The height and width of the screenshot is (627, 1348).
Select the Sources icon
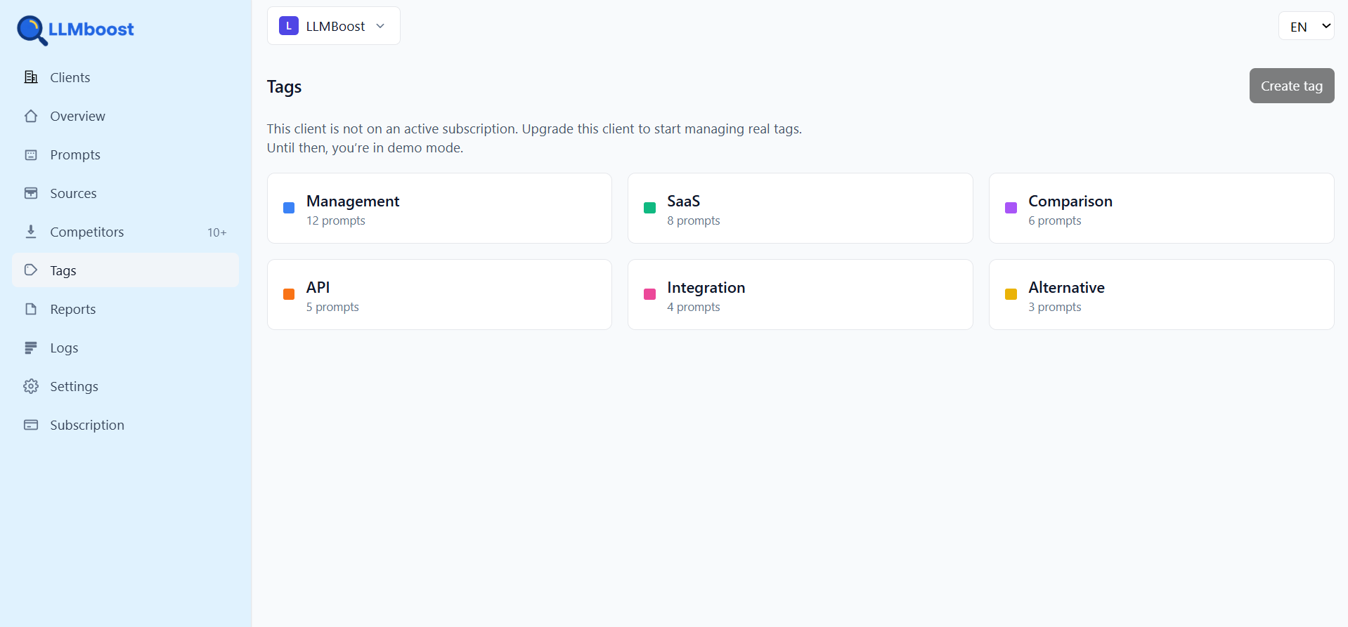pyautogui.click(x=31, y=193)
